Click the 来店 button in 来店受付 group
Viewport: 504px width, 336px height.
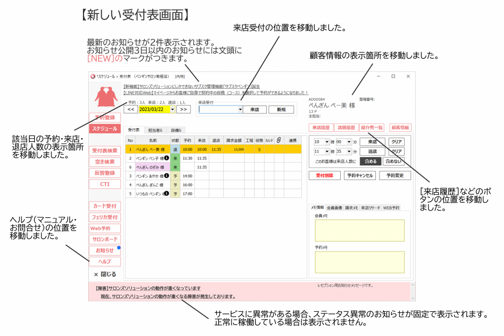255,110
